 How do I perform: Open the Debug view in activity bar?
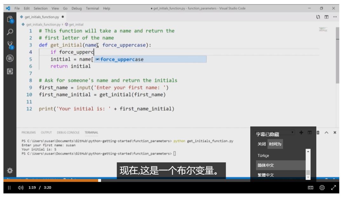tap(10, 58)
